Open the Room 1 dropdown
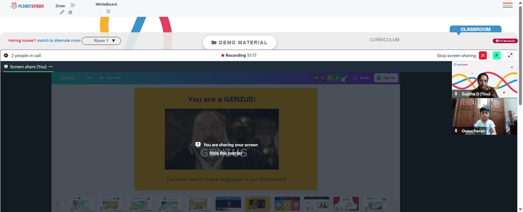The image size is (523, 212). tap(101, 41)
